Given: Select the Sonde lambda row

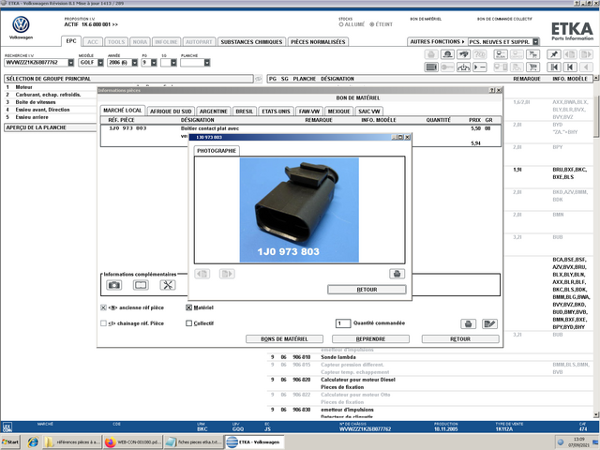Looking at the screenshot, I should (430, 357).
